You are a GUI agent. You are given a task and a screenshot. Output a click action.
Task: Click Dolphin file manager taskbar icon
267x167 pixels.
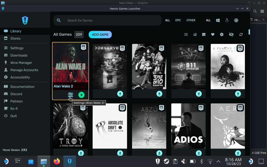(44, 161)
